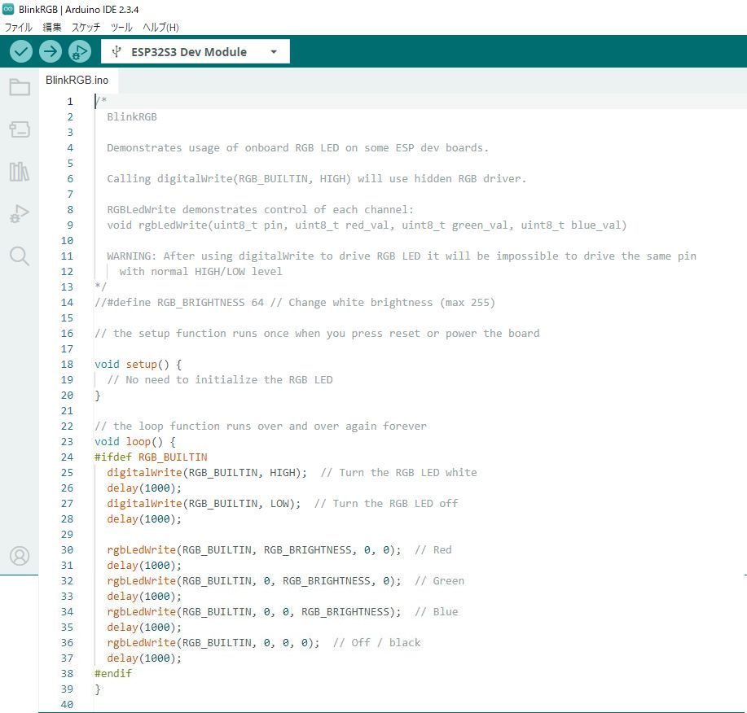Screen dimensions: 747x713
Task: Click the dropdown arrow beside board name
Action: click(274, 52)
